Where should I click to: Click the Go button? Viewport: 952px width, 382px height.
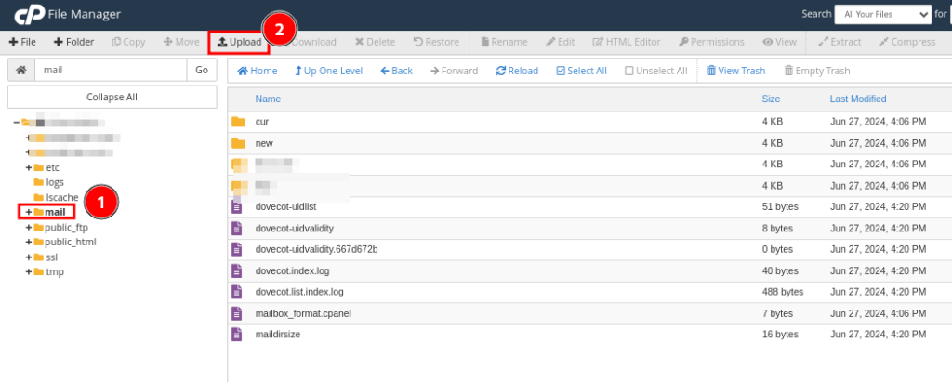pyautogui.click(x=202, y=70)
